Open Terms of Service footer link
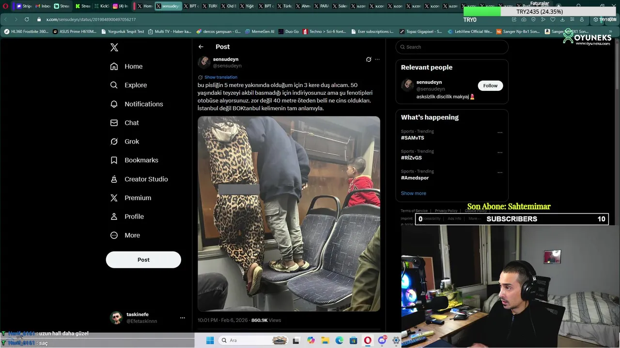The height and width of the screenshot is (348, 620). [414, 211]
